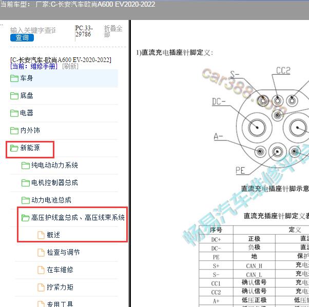Click the CC1 table cell

(216, 283)
